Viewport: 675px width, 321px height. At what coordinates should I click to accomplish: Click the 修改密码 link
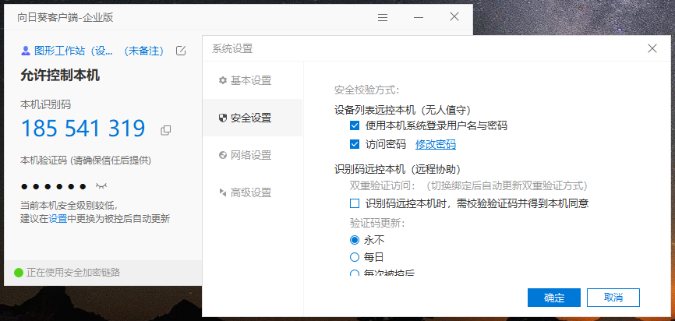click(x=436, y=145)
